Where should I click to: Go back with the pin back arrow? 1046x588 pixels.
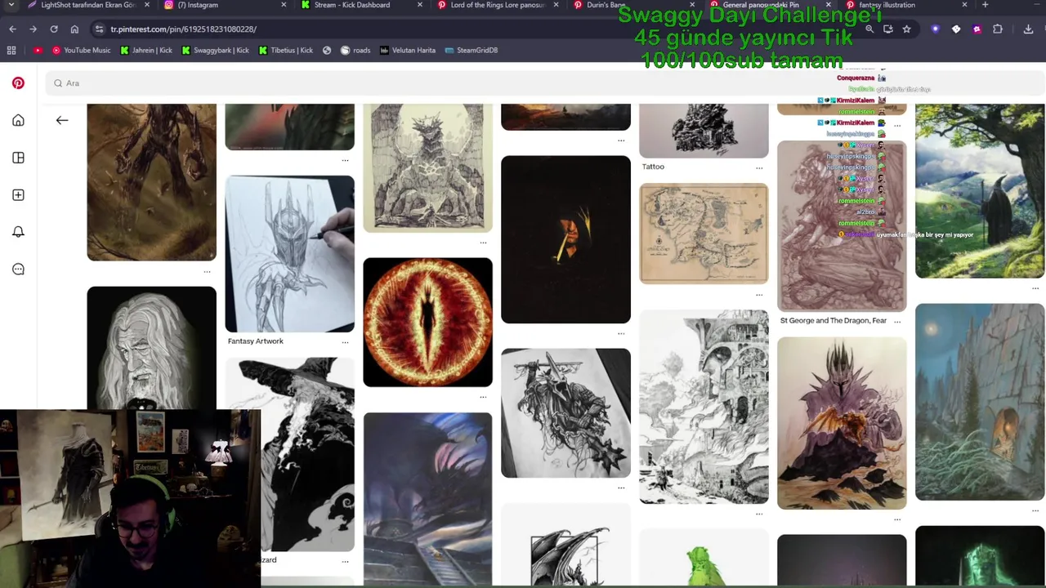coord(62,120)
